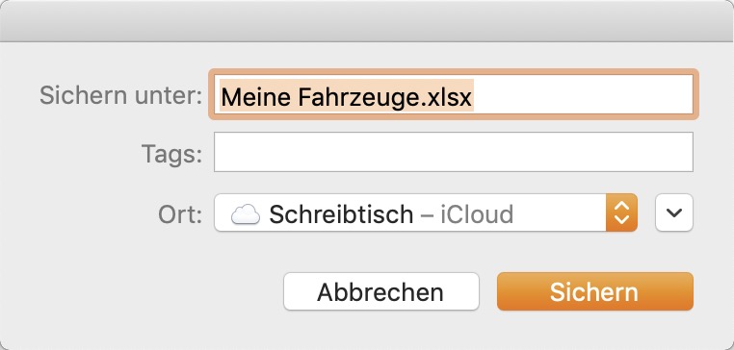Click the orange up-down arrows beside Schreibtisch
Screen dimensions: 734x350
click(621, 212)
